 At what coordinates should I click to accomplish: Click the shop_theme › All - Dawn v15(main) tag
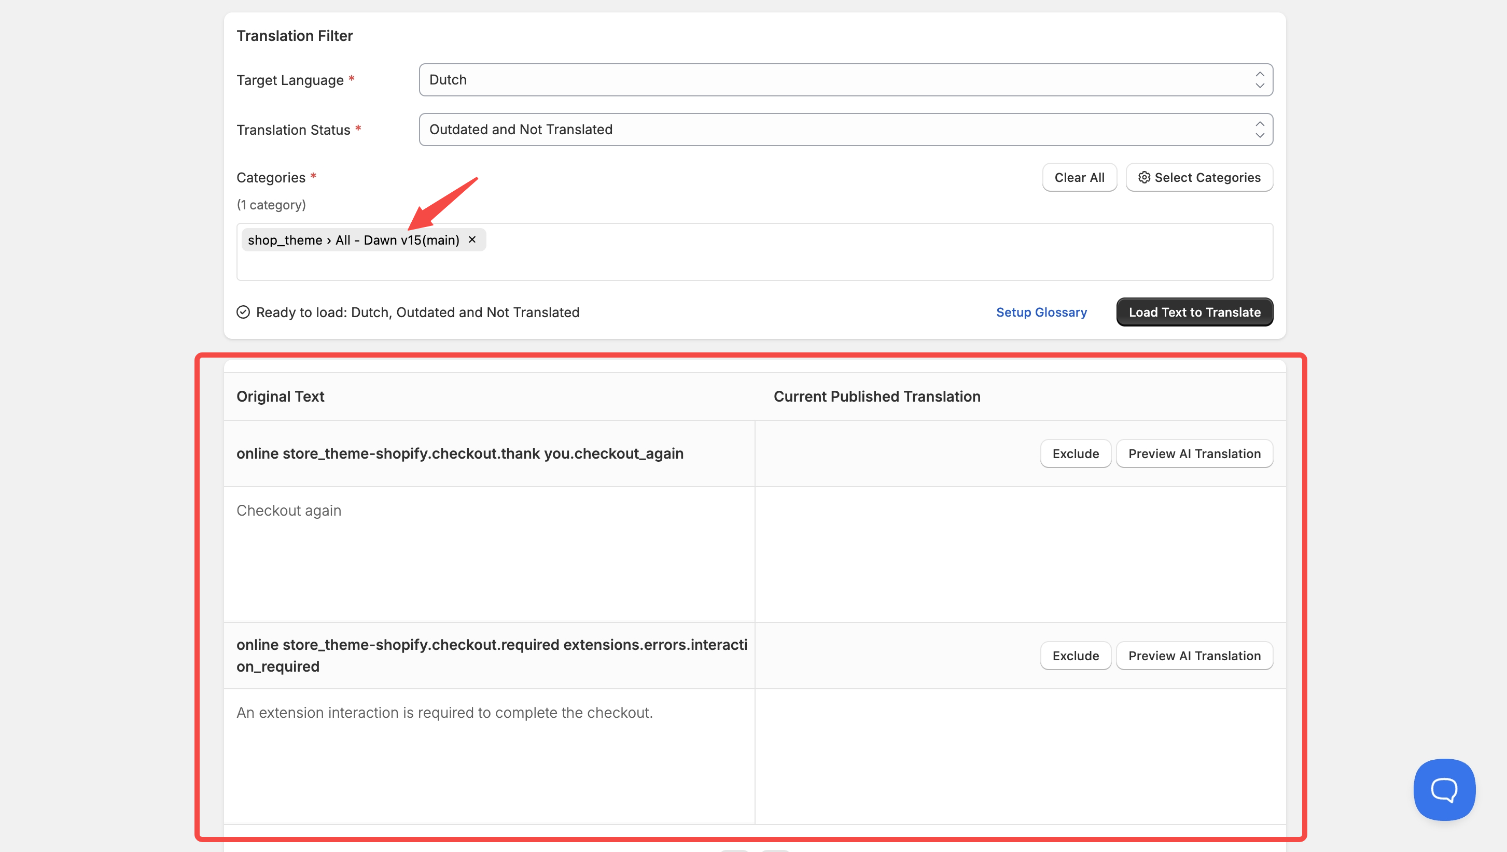pos(353,240)
